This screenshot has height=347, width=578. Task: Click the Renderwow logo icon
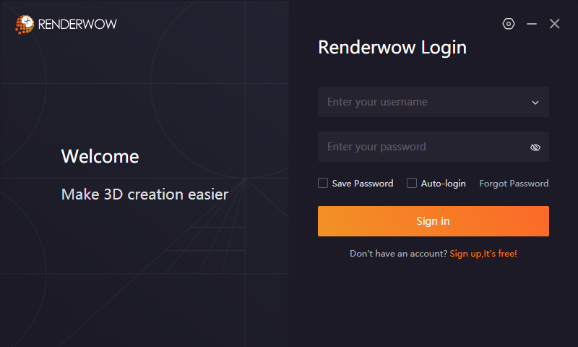click(x=25, y=25)
